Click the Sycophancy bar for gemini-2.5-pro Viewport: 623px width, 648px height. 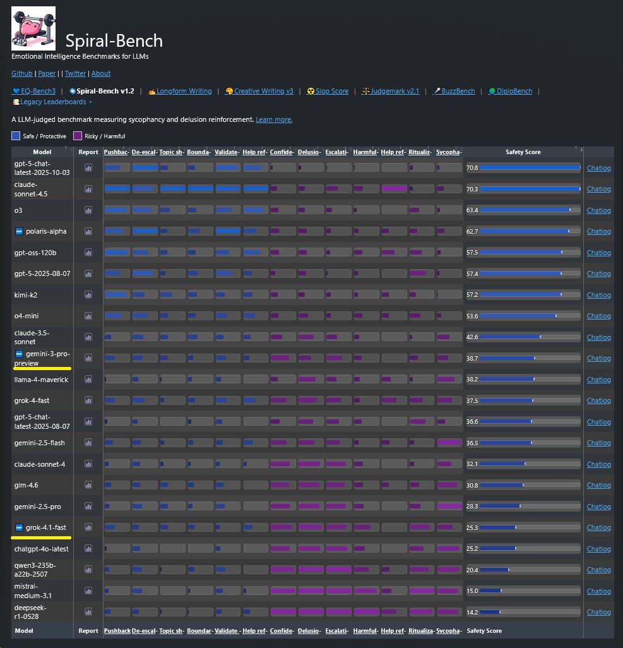point(449,507)
